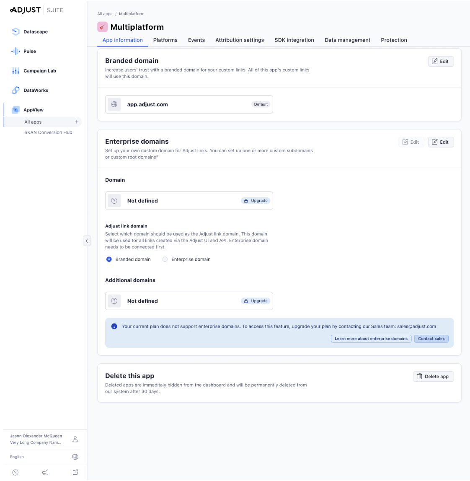Click Additional domains Not defined field
Screen dimensions: 470x481
point(189,301)
